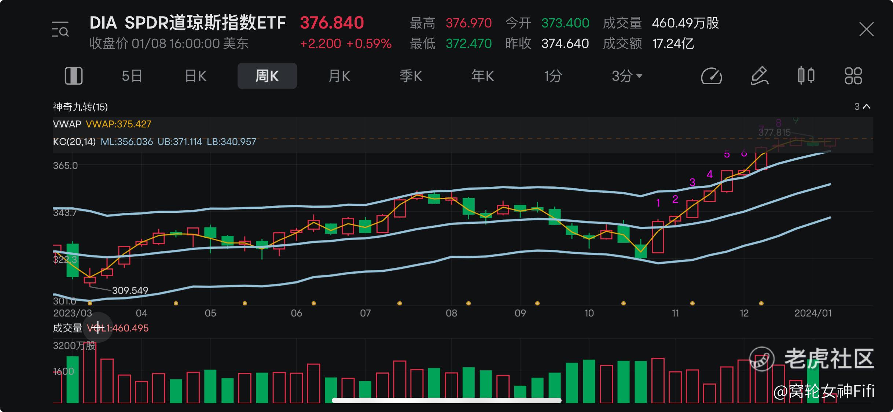This screenshot has width=893, height=412.
Task: Click the +2.200 price change value
Action: tap(321, 44)
